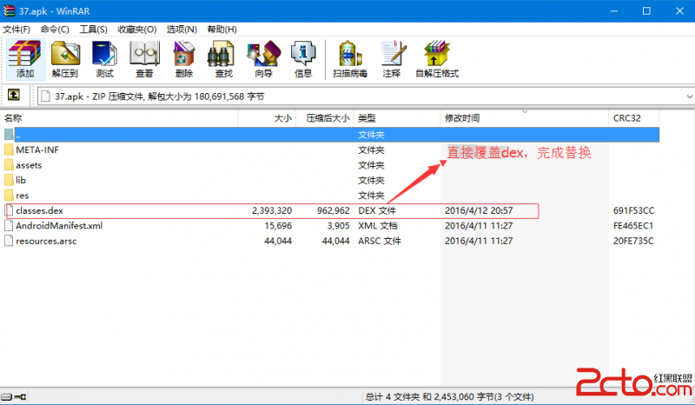The height and width of the screenshot is (405, 695).
Task: Click the key icon in status bar
Action: [20, 396]
